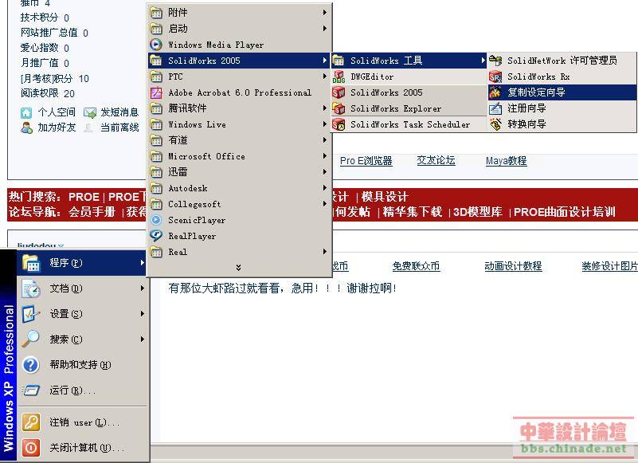Click the 运行 run icon
This screenshot has width=638, height=463.
(31, 390)
